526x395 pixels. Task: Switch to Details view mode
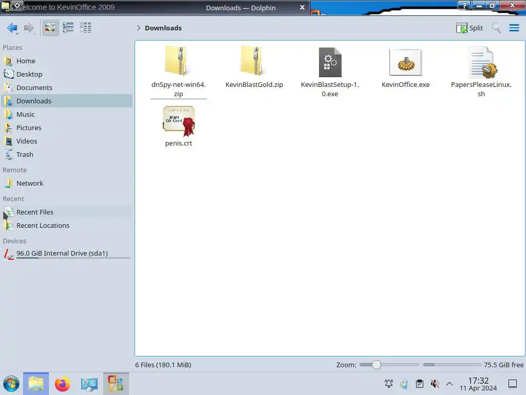point(86,28)
